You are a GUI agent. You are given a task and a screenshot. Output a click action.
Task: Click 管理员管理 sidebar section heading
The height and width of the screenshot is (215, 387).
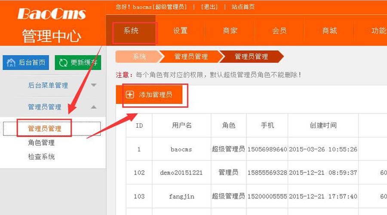point(44,107)
